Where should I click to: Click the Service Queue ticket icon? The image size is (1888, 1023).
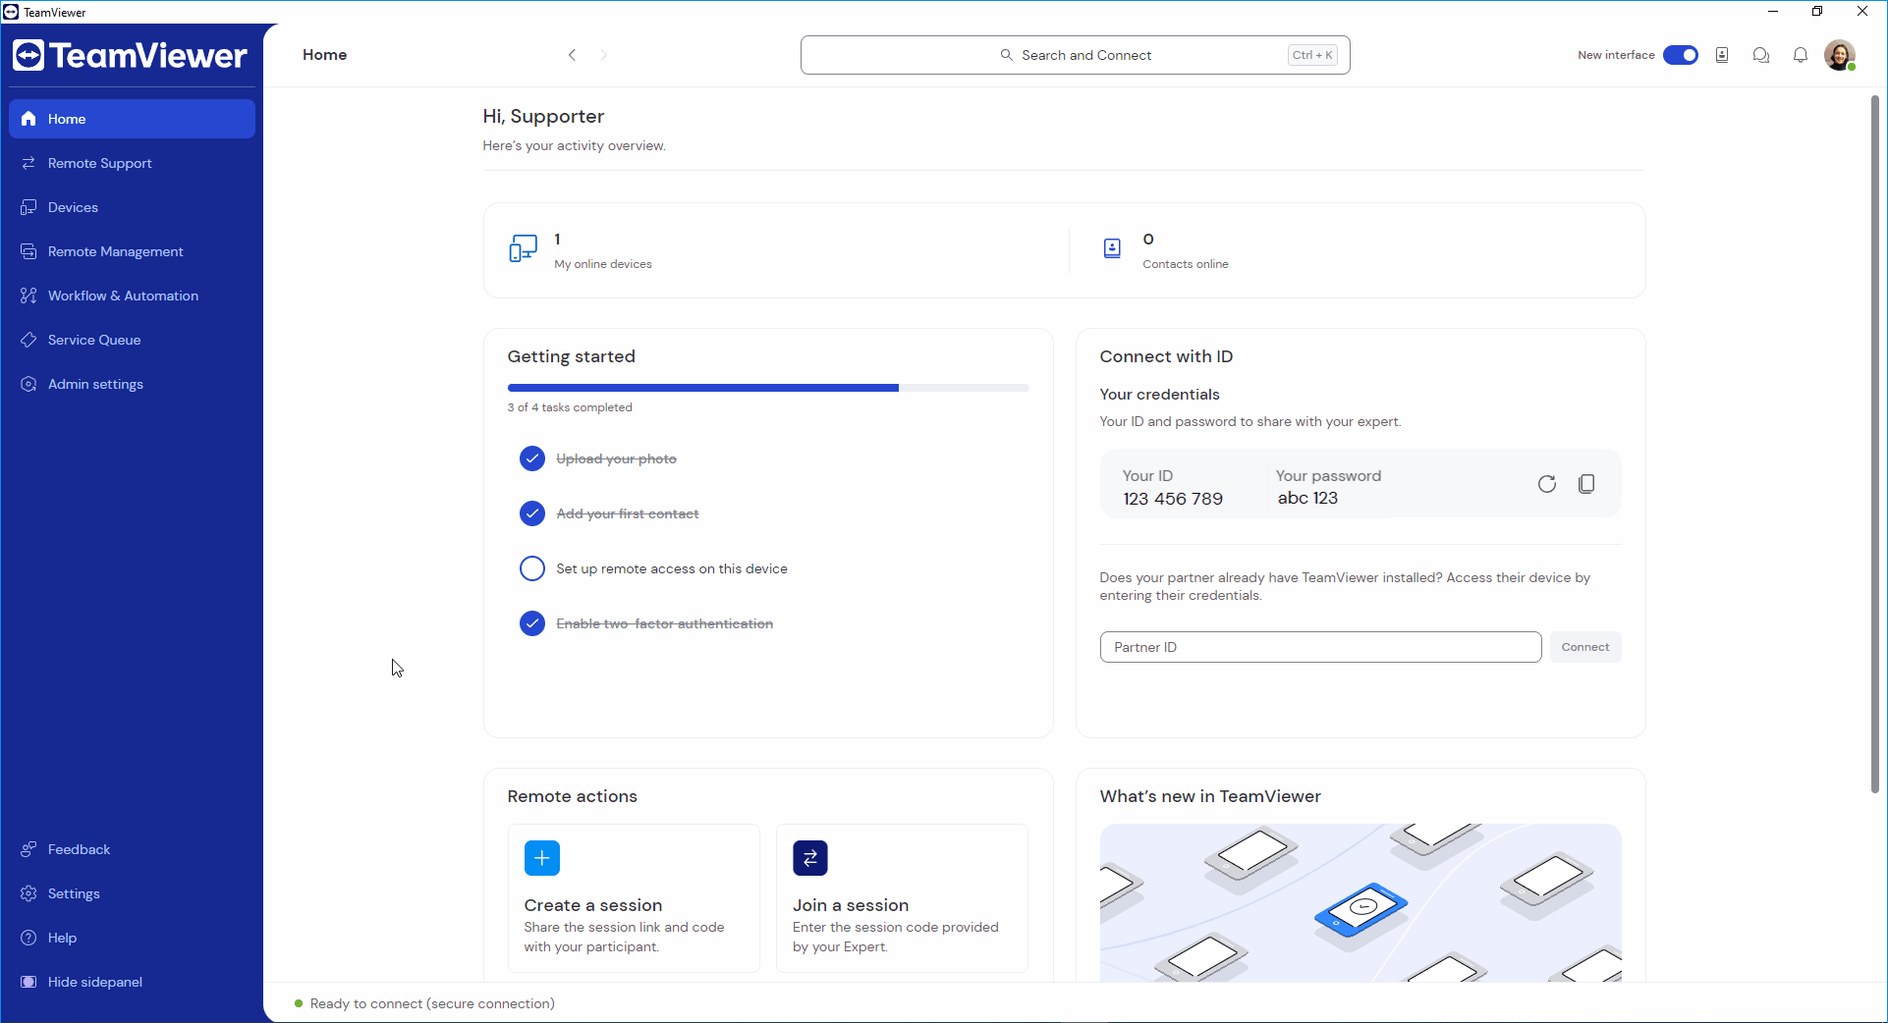[x=28, y=340]
